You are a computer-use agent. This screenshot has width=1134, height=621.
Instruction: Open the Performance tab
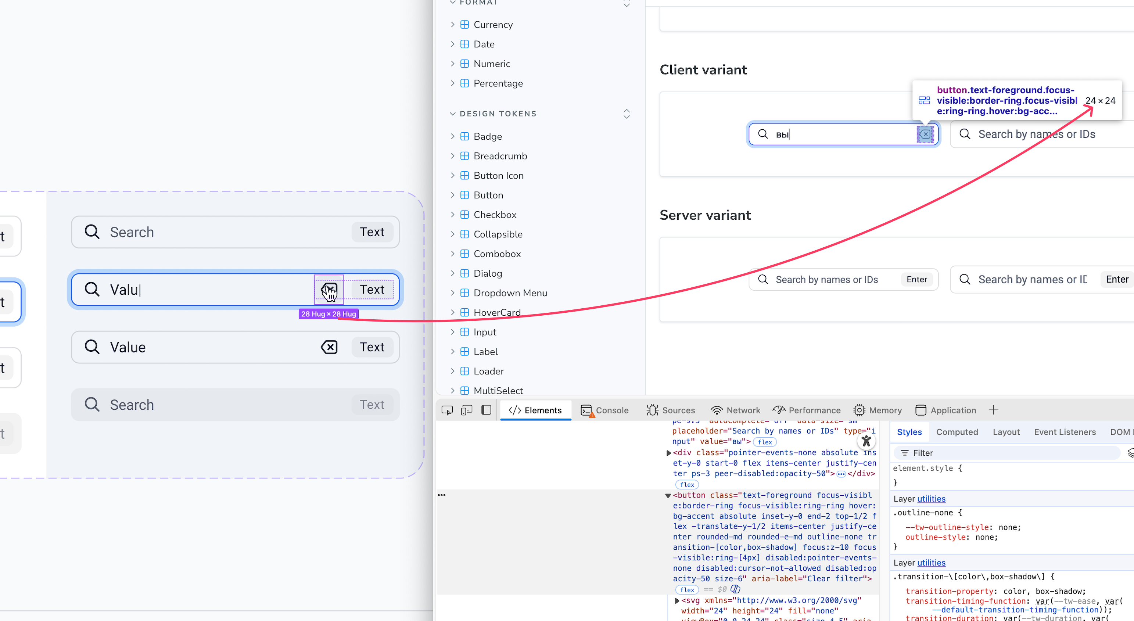[807, 410]
